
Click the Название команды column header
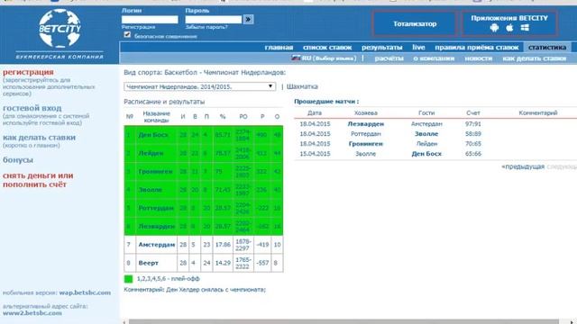tap(156, 117)
